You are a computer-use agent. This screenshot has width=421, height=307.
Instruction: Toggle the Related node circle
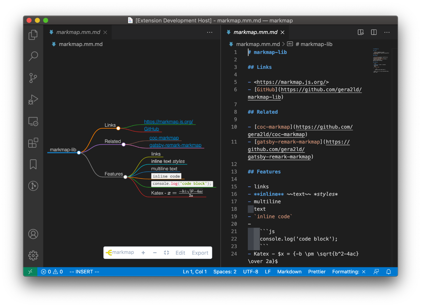point(124,145)
